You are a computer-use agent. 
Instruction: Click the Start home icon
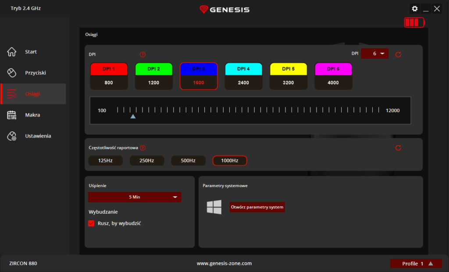pos(12,52)
